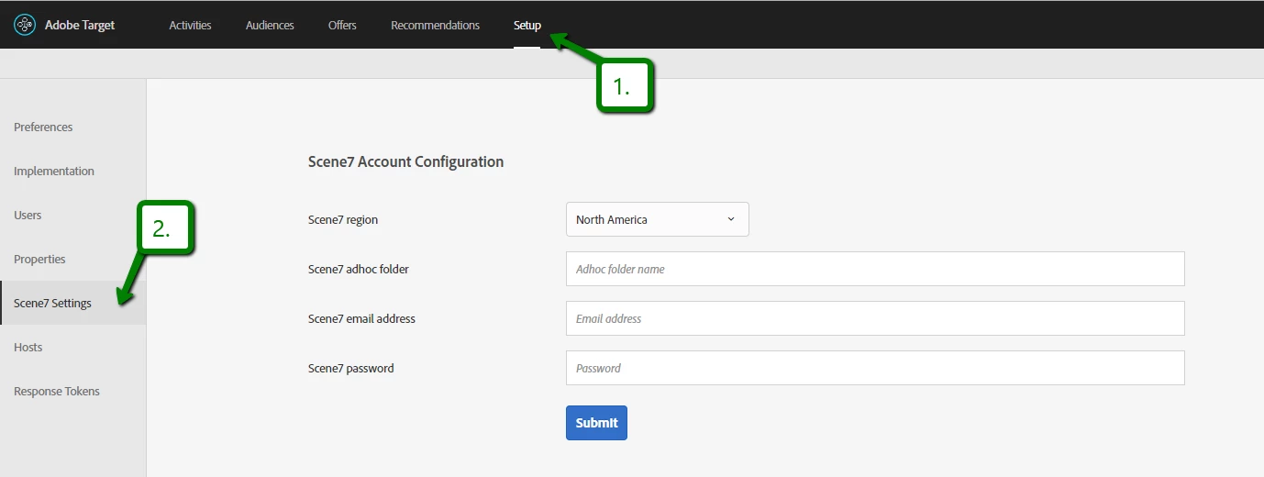
Task: Open the Activities tab
Action: tap(190, 25)
